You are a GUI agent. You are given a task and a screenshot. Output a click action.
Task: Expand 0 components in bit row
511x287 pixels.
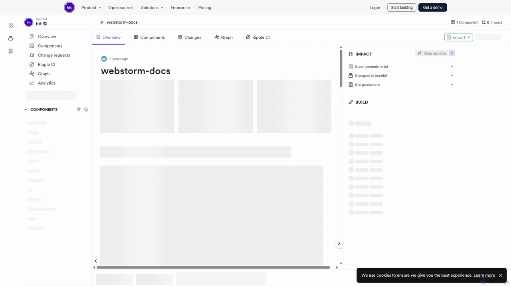pyautogui.click(x=452, y=67)
